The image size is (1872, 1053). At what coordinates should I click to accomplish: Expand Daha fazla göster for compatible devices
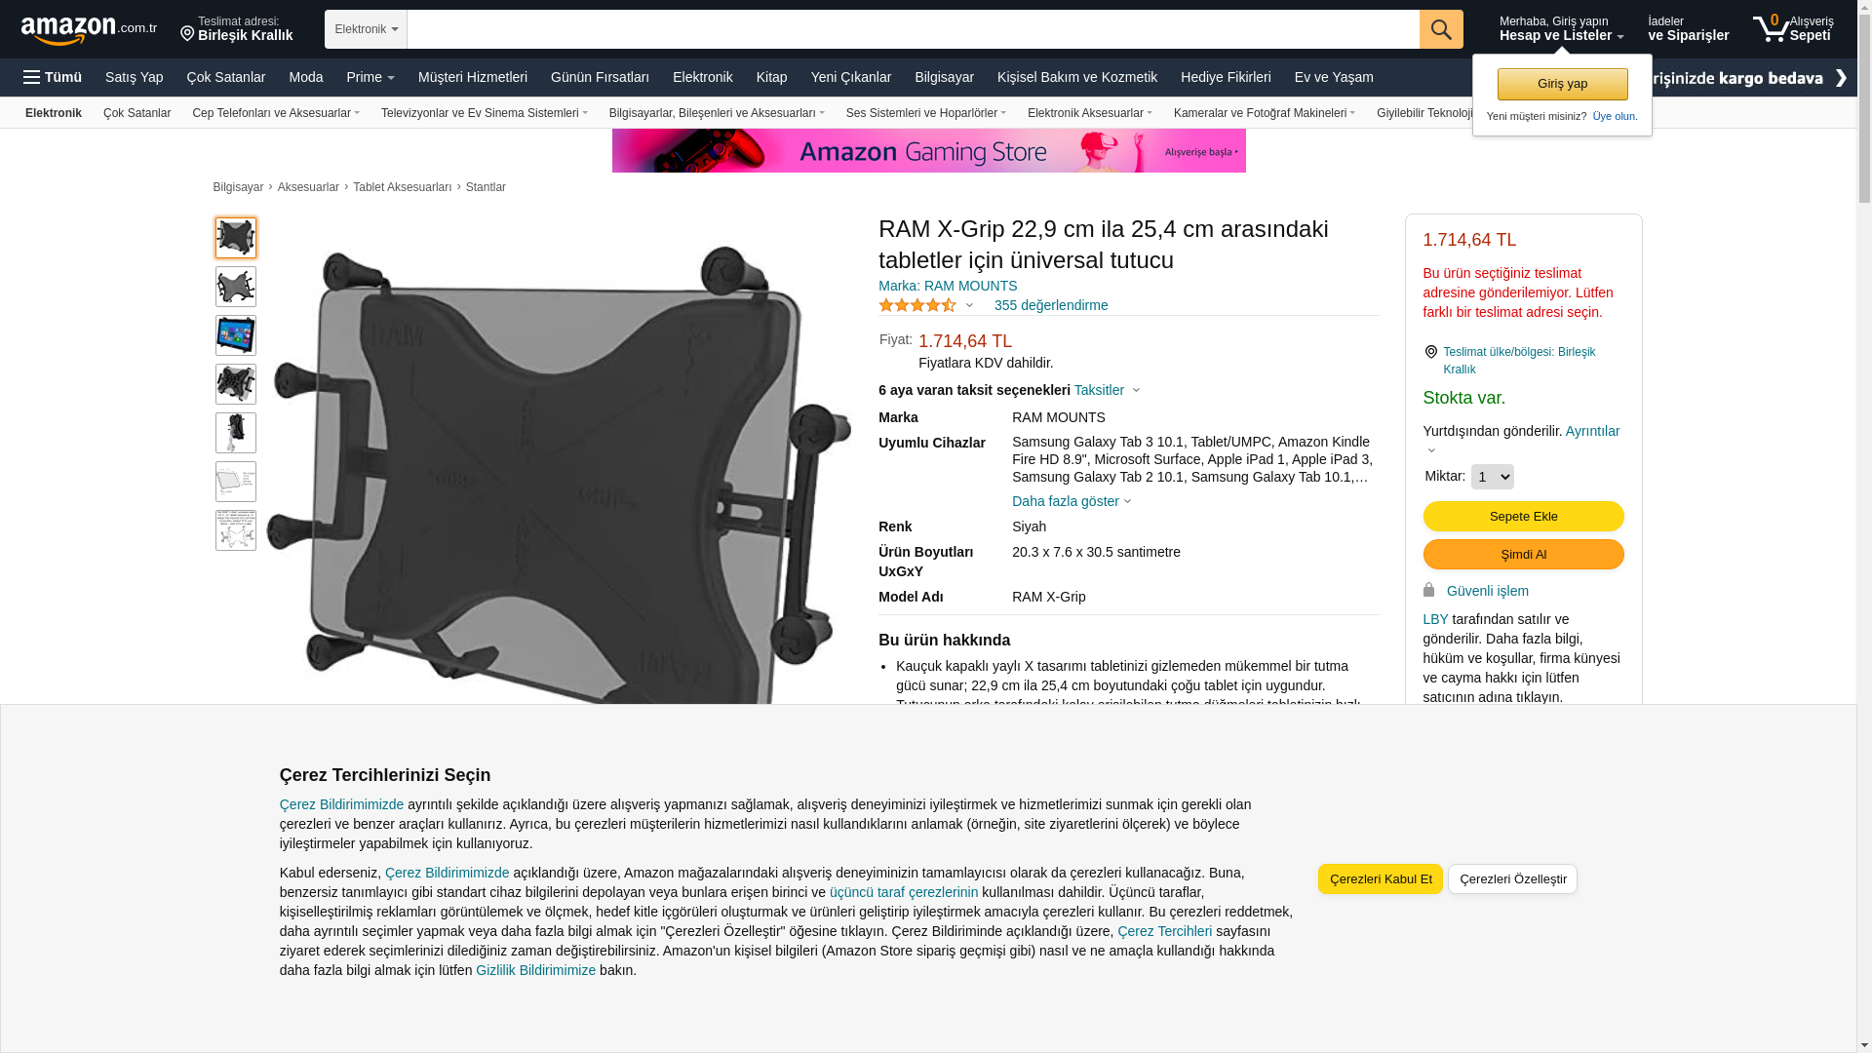1072,501
